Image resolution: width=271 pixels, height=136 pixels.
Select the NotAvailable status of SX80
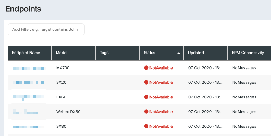pos(161,126)
